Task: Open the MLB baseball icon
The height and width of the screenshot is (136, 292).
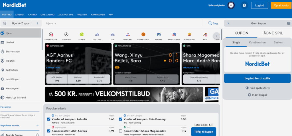Action: (x=205, y=35)
